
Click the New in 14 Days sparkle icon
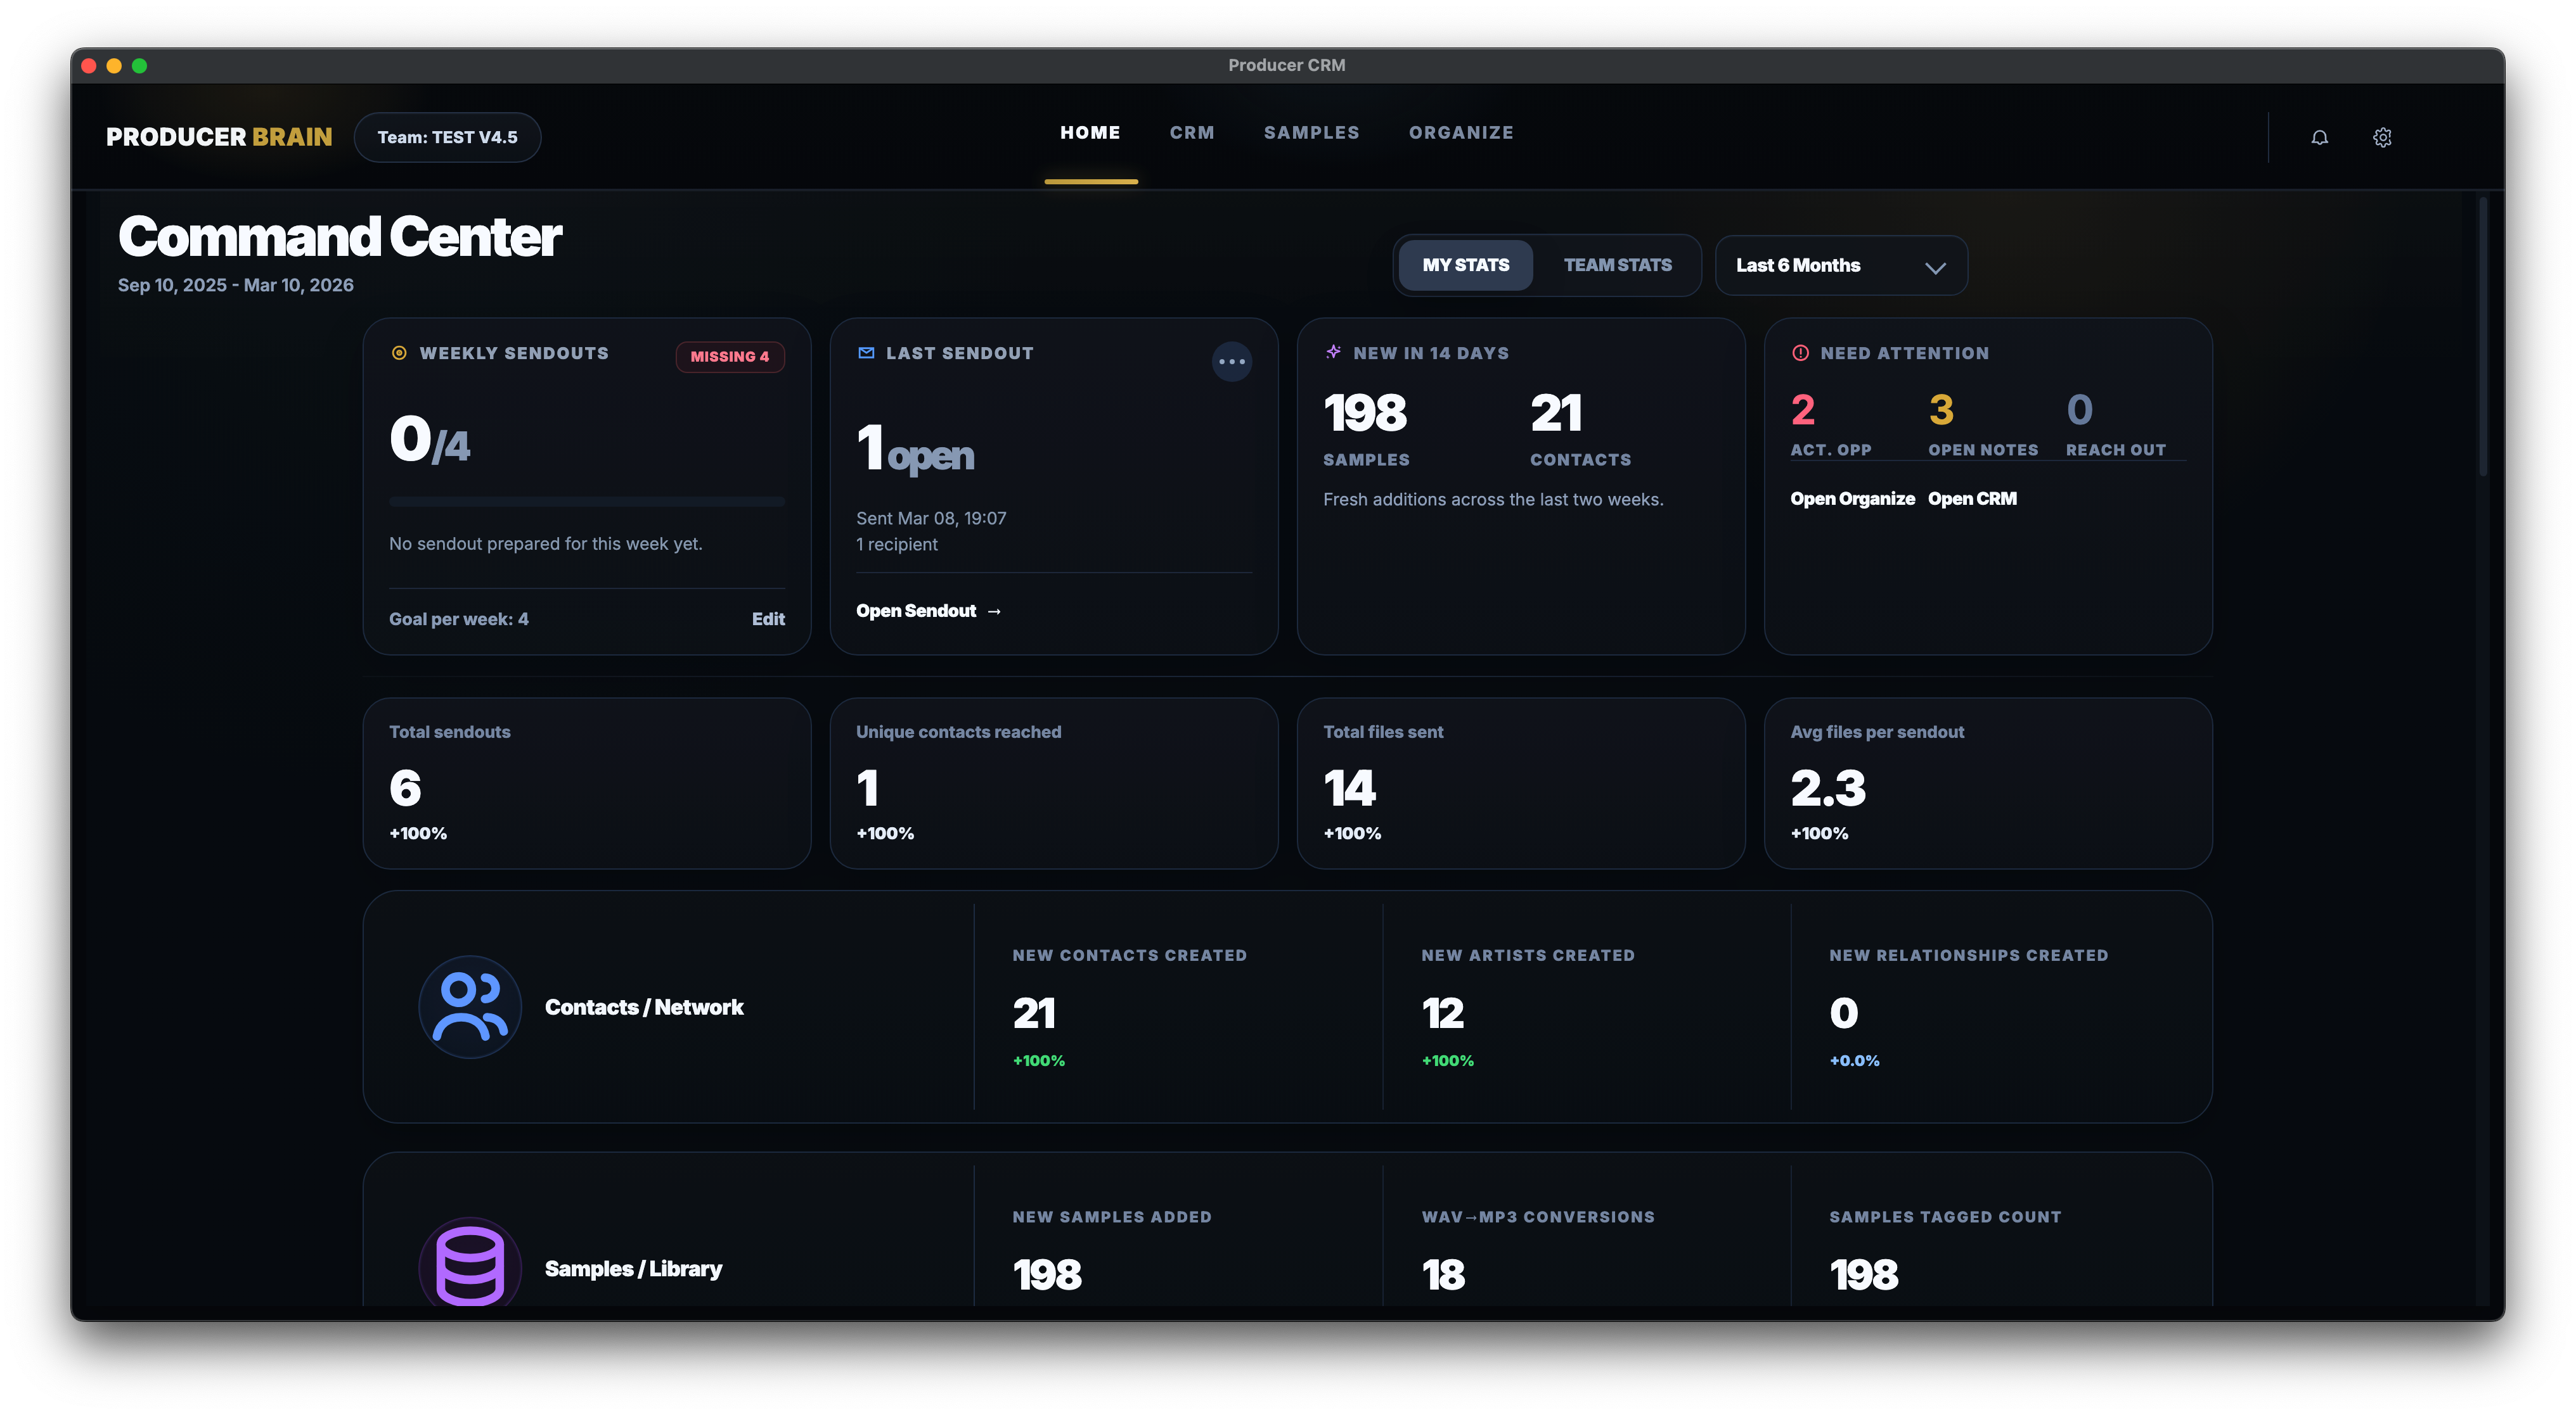click(1333, 352)
